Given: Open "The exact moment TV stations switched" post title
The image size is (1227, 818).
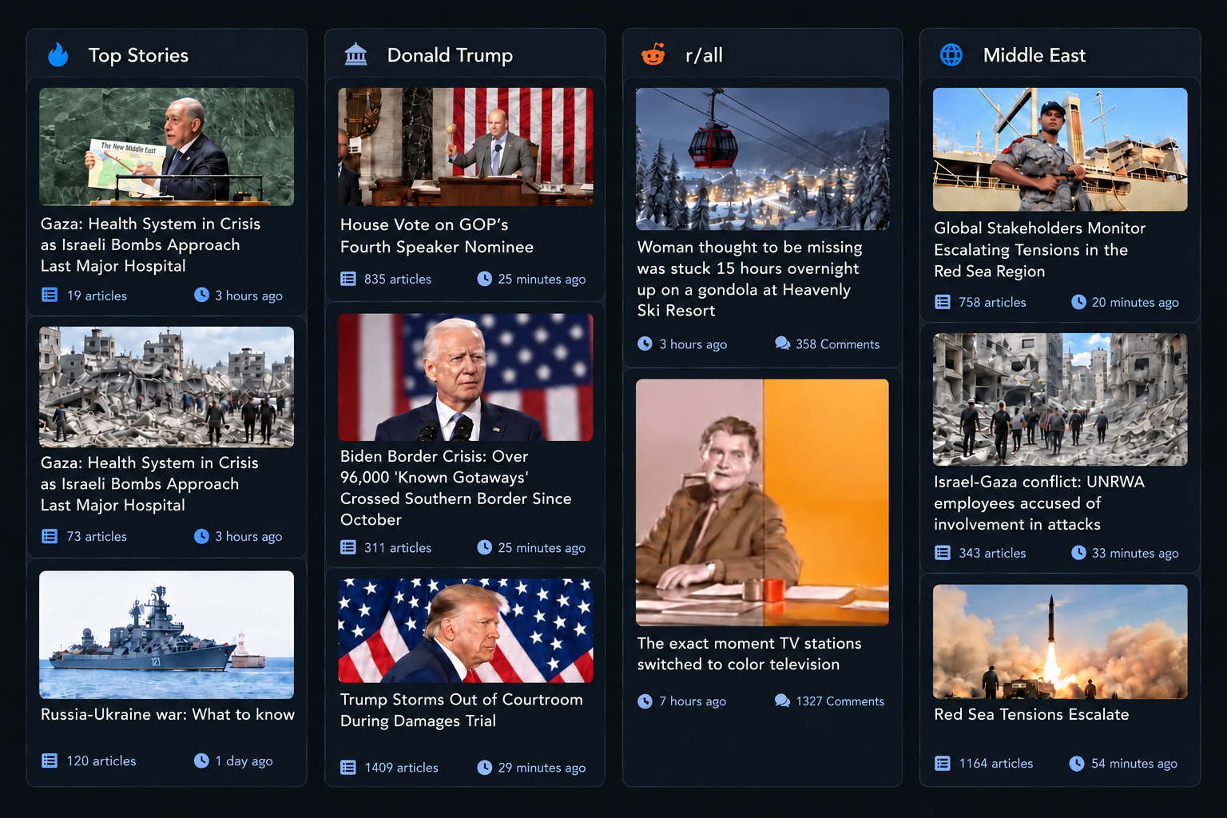Looking at the screenshot, I should click(x=749, y=653).
